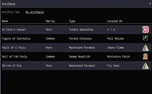The width and height of the screenshot is (152, 94).
Task: Go to the Miniature Patch planet location
Action: coord(118,57)
